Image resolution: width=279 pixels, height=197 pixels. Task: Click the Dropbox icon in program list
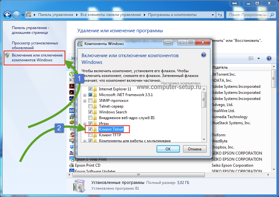(x=72, y=147)
